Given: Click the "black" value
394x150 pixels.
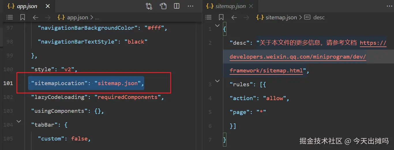Looking at the screenshot, I should (136, 42).
